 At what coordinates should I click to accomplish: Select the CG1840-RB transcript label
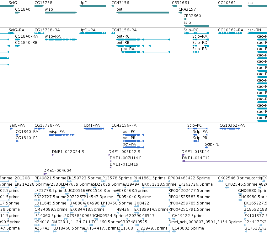pos(26,43)
